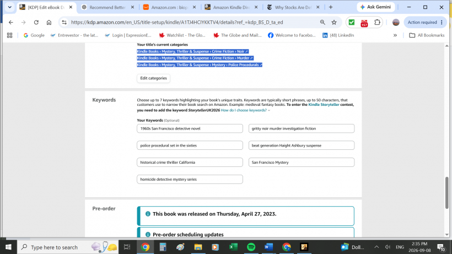Open the browser home page
This screenshot has width=452, height=254.
tap(49, 22)
